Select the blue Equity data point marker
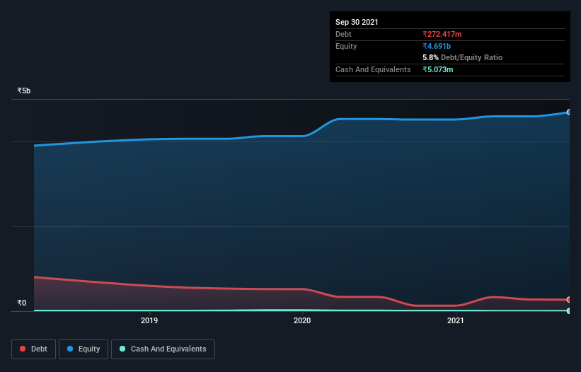581x372 pixels. pyautogui.click(x=569, y=112)
